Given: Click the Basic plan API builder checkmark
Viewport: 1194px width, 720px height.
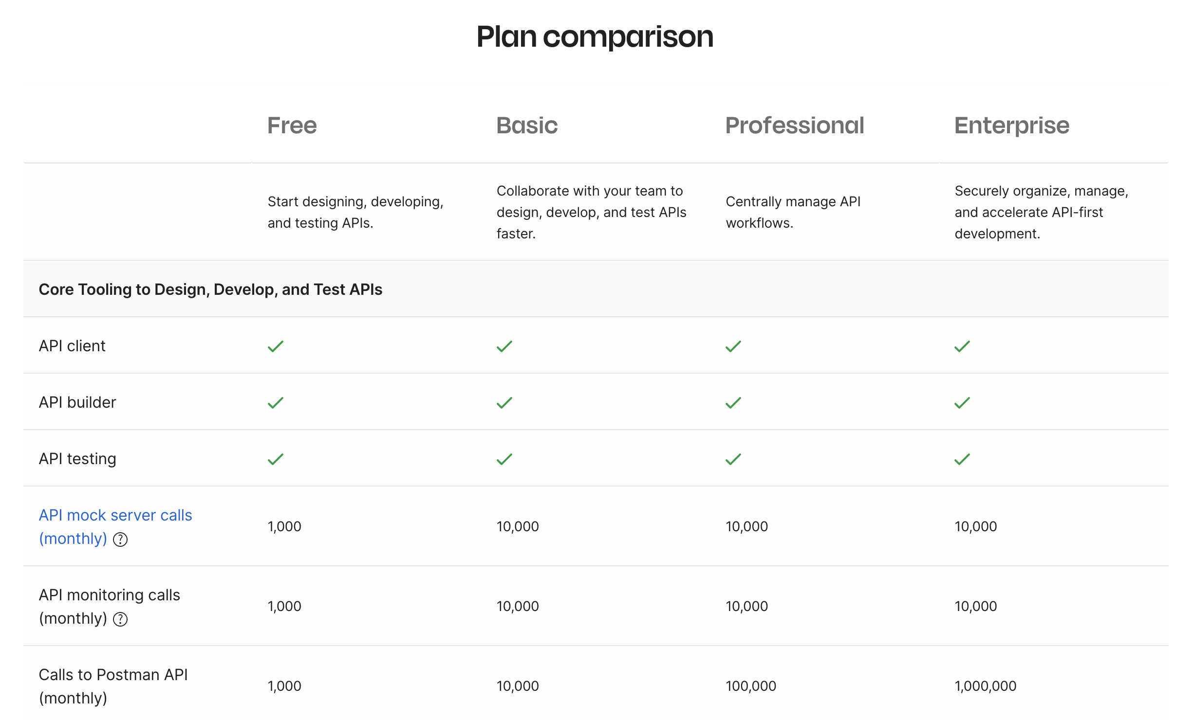Looking at the screenshot, I should pos(504,402).
